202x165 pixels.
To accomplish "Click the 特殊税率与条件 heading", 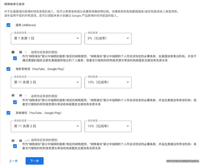I will coord(15,4).
